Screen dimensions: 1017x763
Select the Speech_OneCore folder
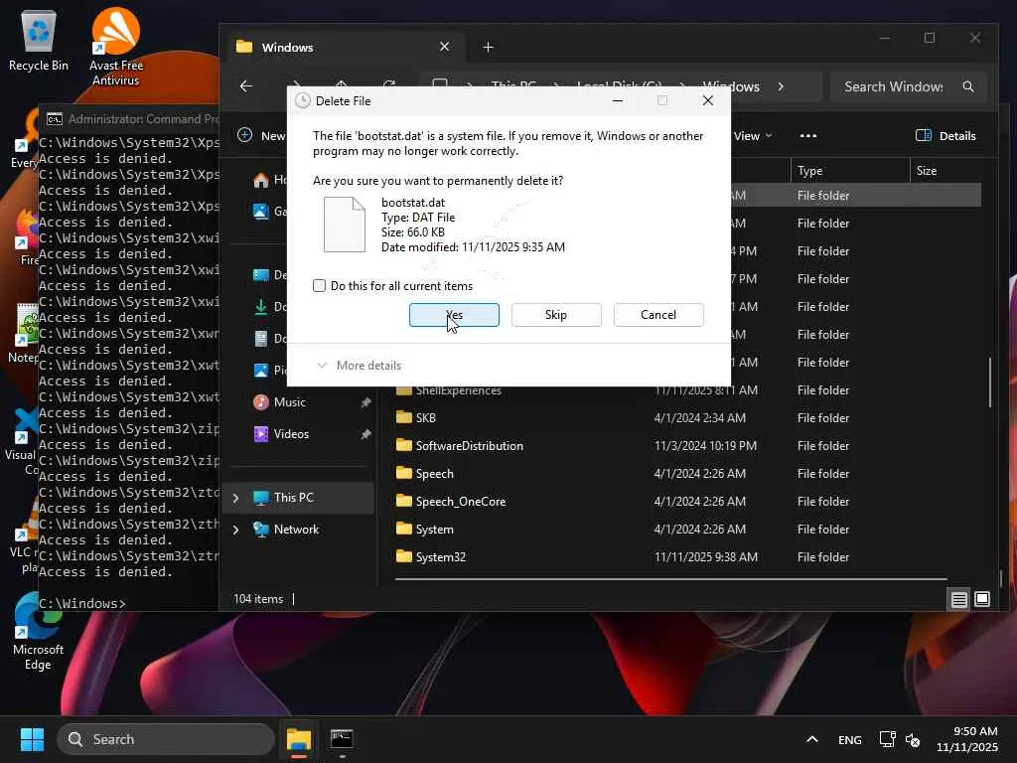461,502
